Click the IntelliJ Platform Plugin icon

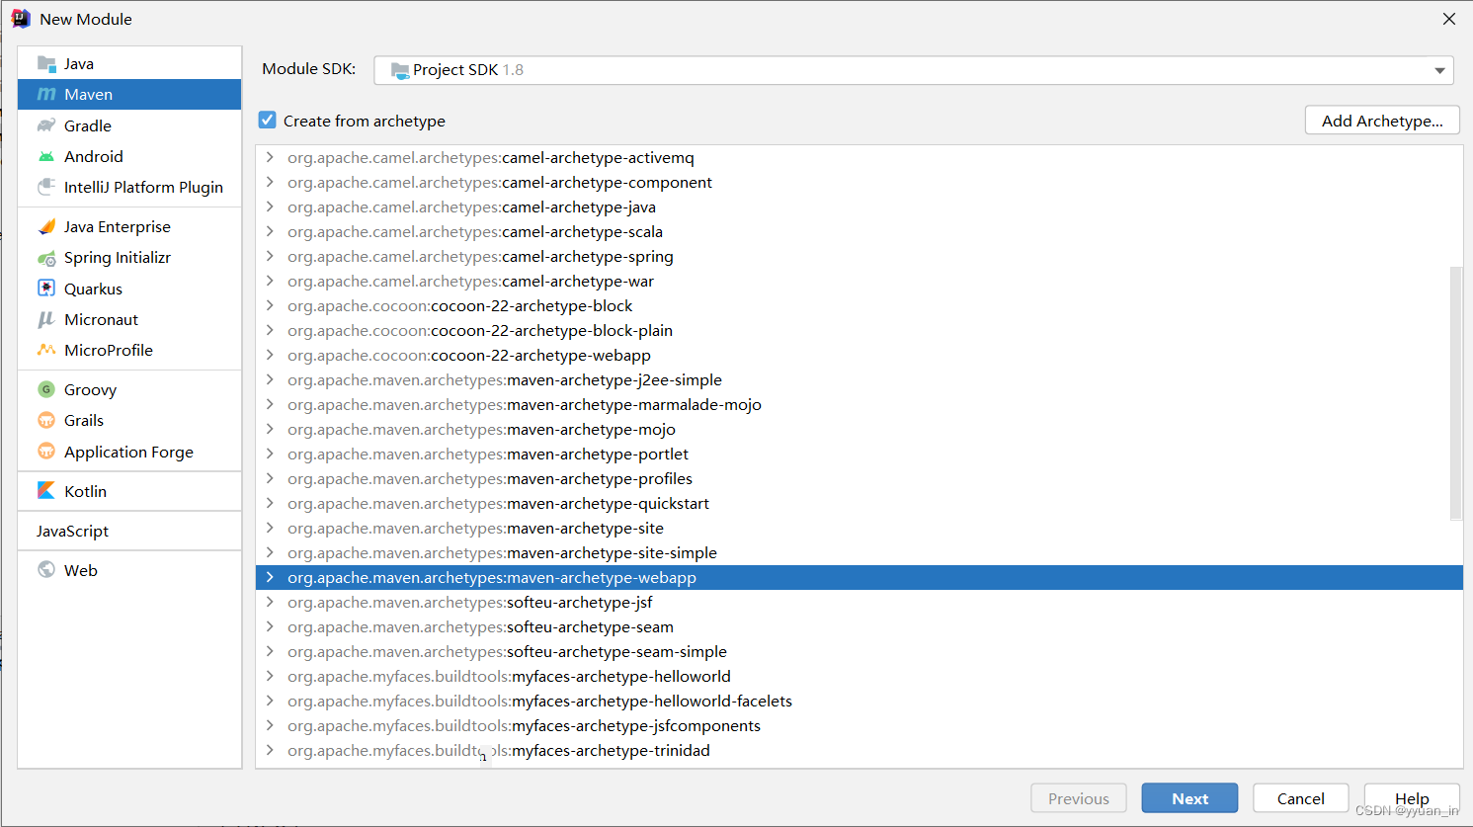point(46,187)
